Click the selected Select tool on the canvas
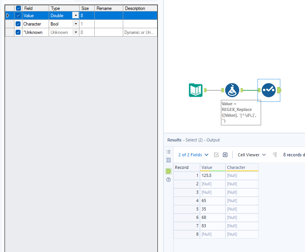 point(268,90)
